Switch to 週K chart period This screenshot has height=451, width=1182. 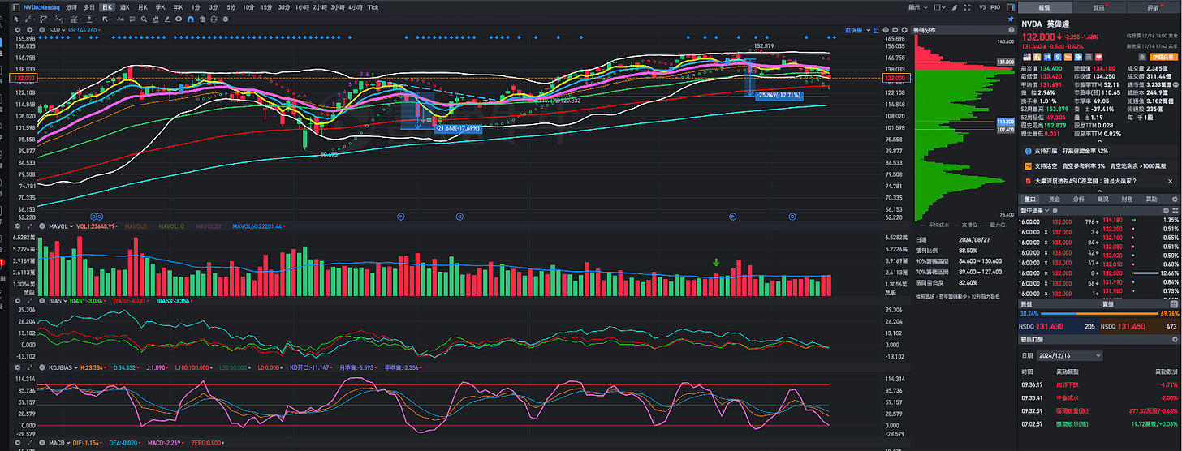pos(125,7)
